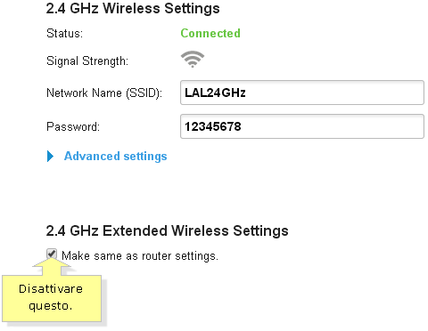Uncheck the Make same as router settings checkbox
This screenshot has height=331, width=428.
tap(52, 254)
